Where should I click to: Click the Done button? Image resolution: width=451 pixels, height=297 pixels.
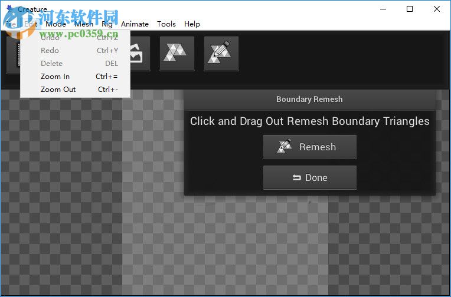click(x=310, y=177)
